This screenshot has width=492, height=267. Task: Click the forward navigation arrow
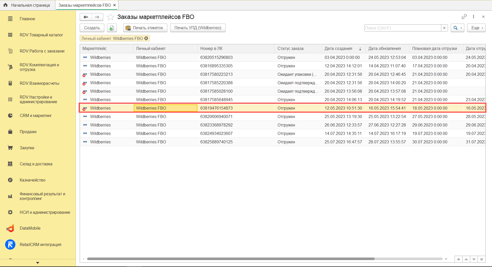(97, 17)
